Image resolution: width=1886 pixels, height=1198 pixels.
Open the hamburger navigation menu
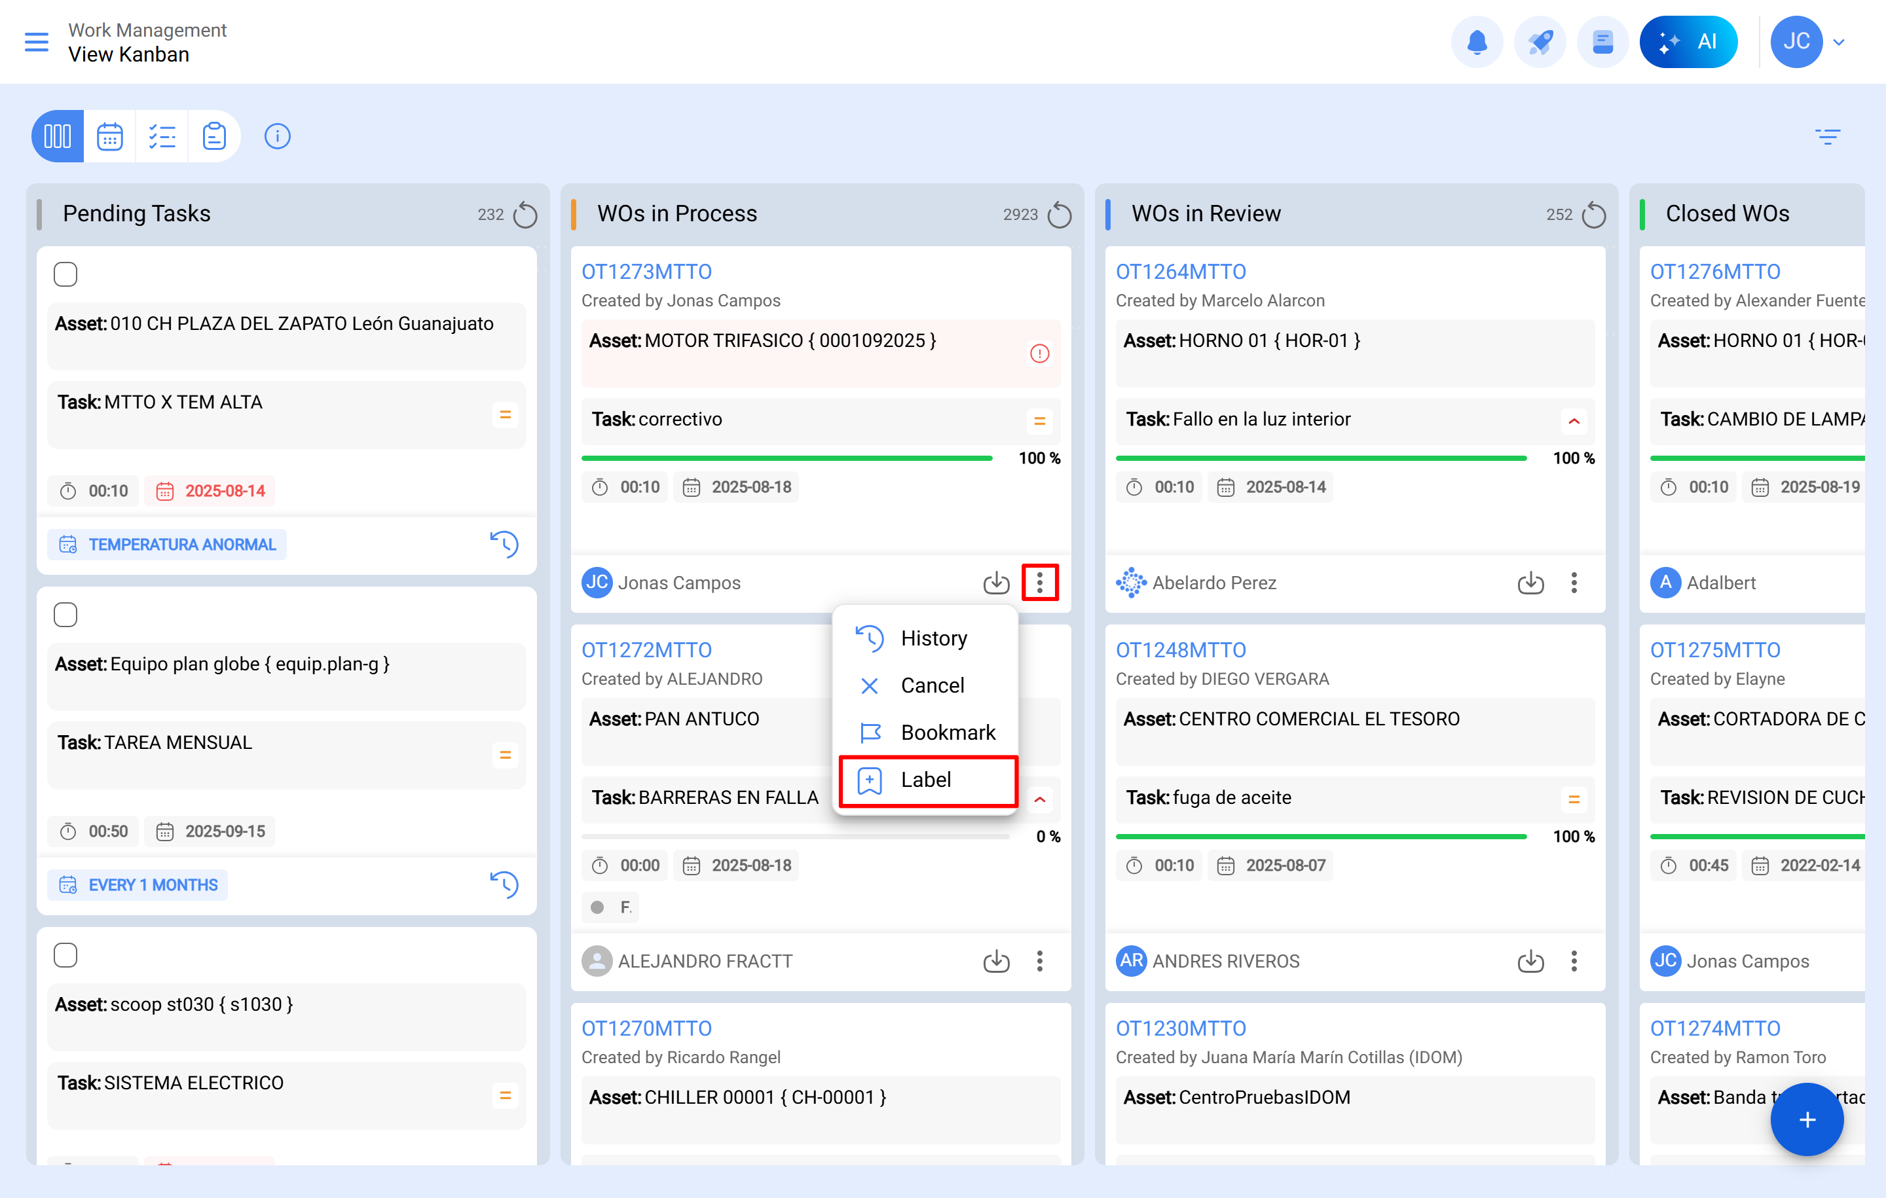tap(36, 41)
